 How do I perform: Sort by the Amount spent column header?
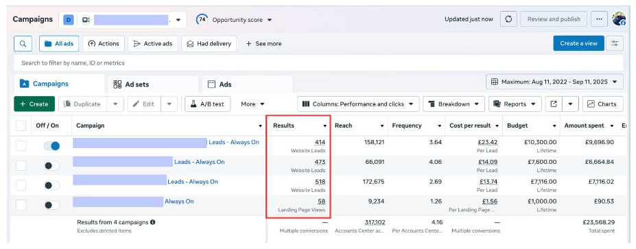[x=584, y=126]
